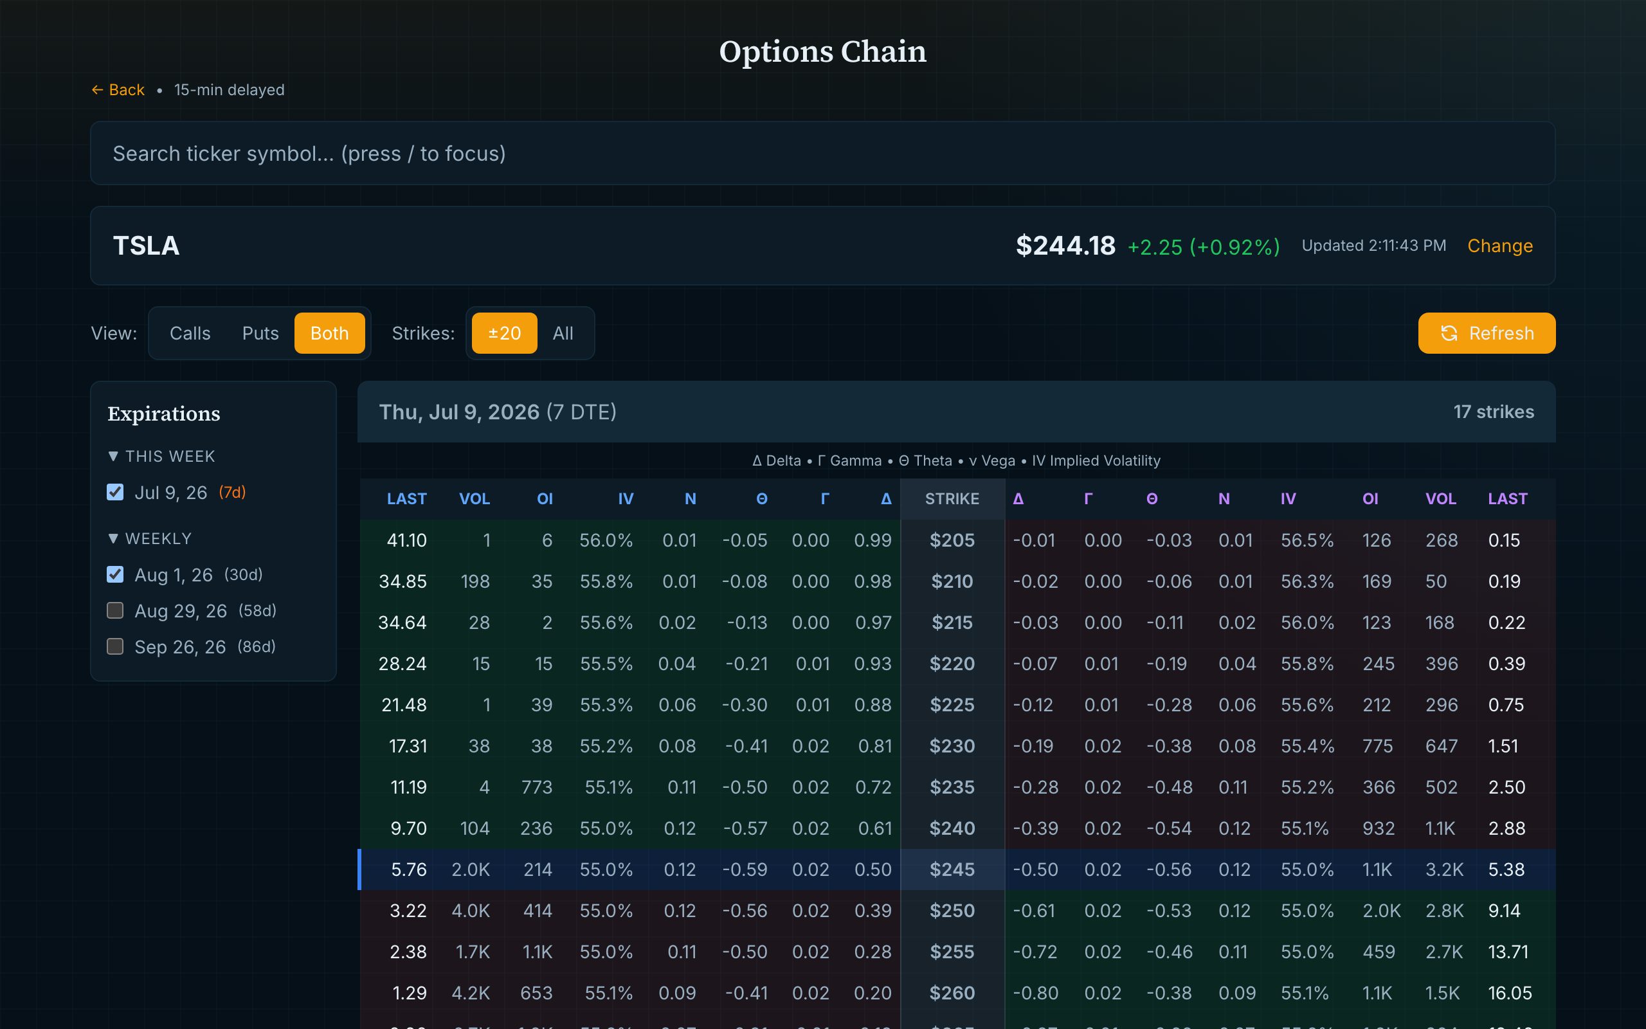The width and height of the screenshot is (1646, 1029).
Task: Select the $215 strike cell
Action: [952, 623]
